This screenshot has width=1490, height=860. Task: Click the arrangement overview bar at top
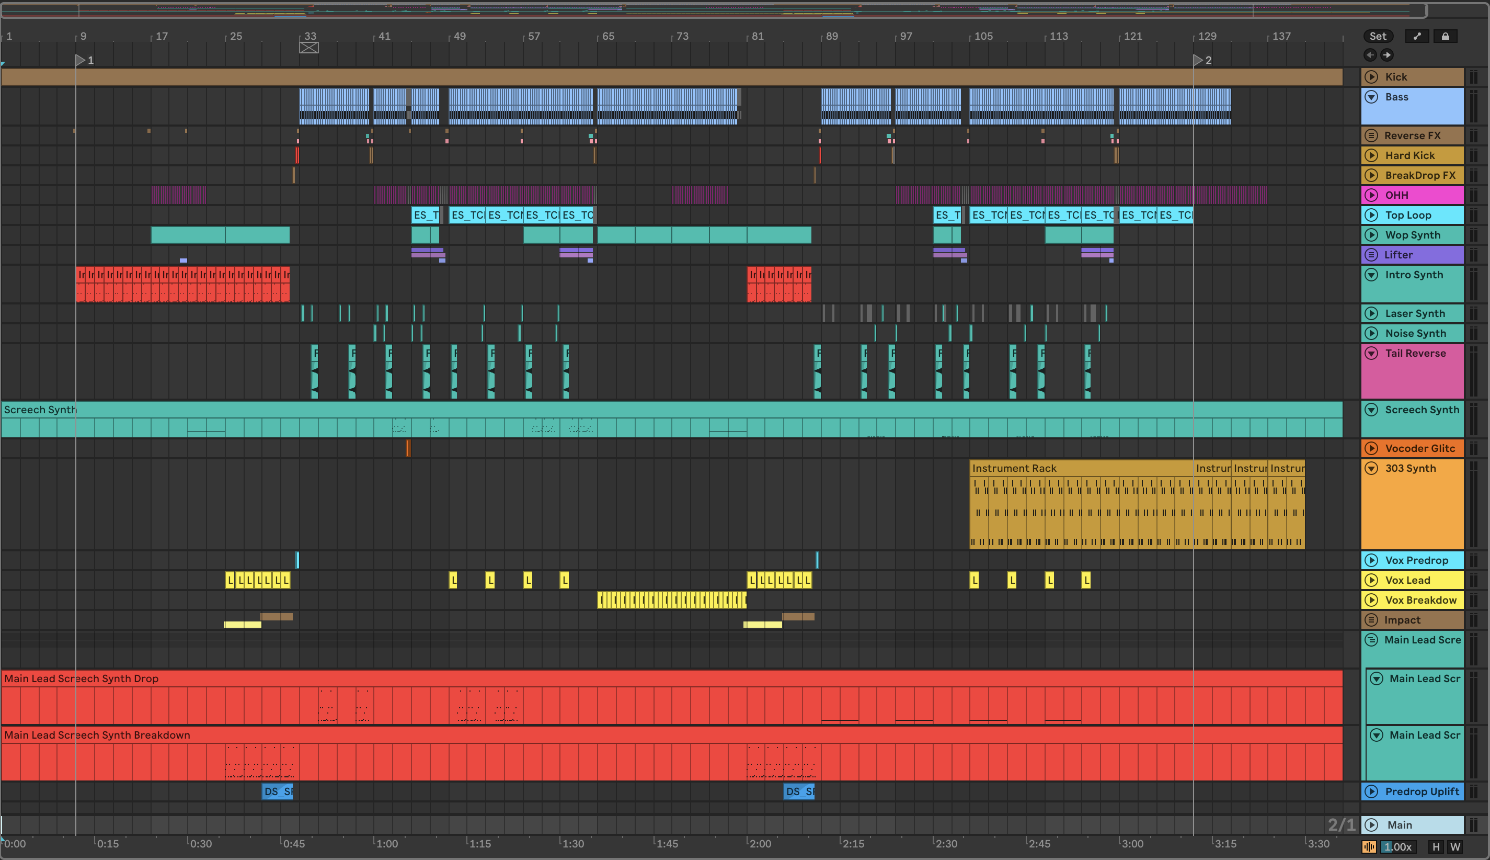pyautogui.click(x=713, y=10)
